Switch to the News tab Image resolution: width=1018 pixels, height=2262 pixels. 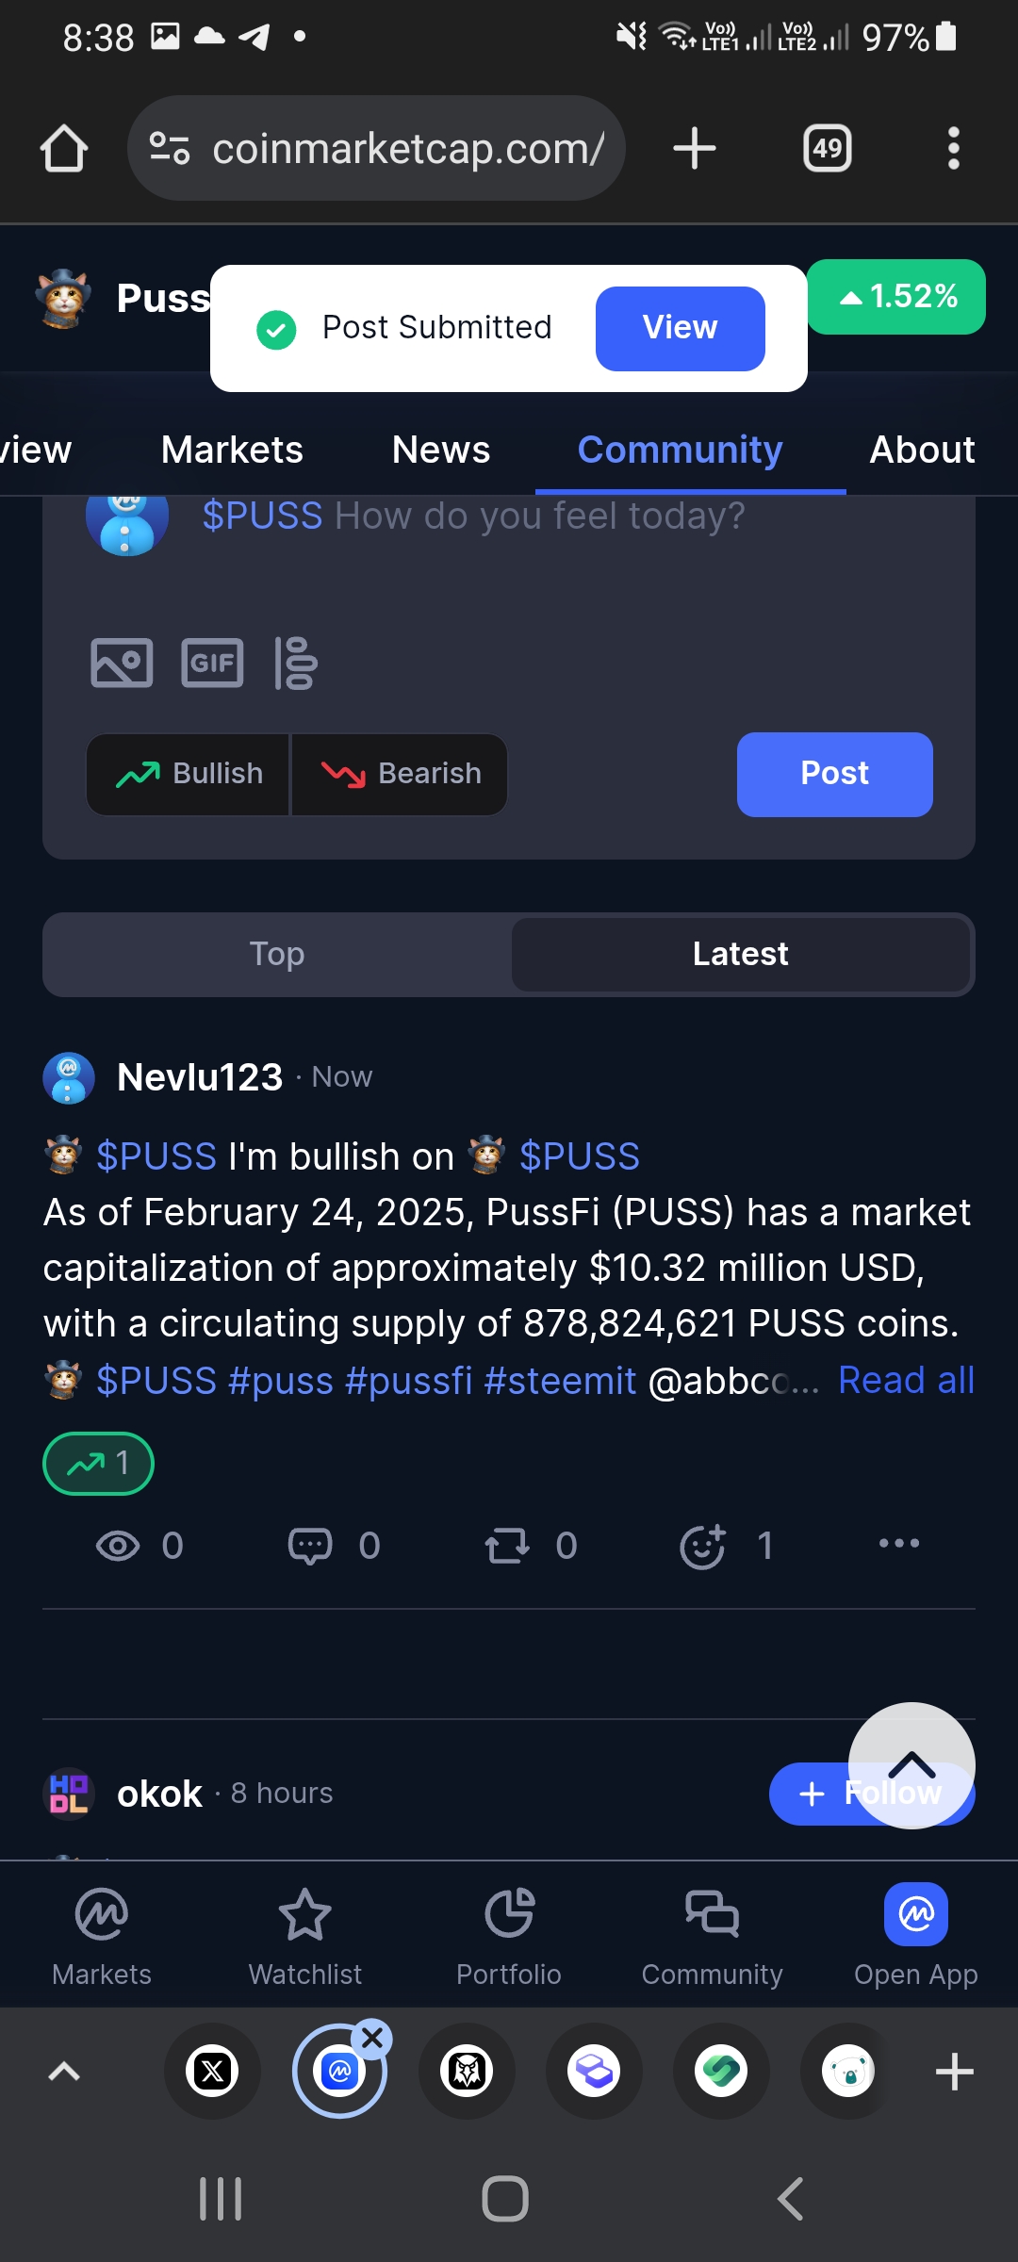coord(441,450)
